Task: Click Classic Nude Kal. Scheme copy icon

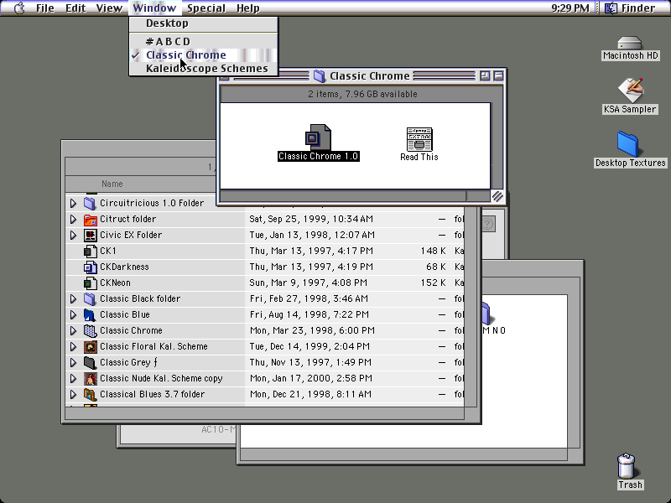Action: point(90,379)
